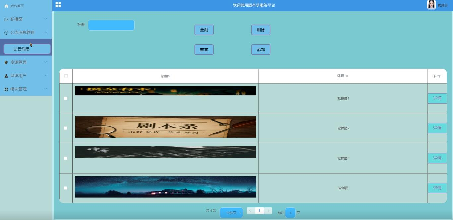Click the go-to page number input

pos(290,213)
